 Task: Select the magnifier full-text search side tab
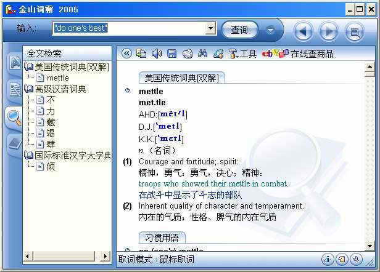[x=14, y=117]
